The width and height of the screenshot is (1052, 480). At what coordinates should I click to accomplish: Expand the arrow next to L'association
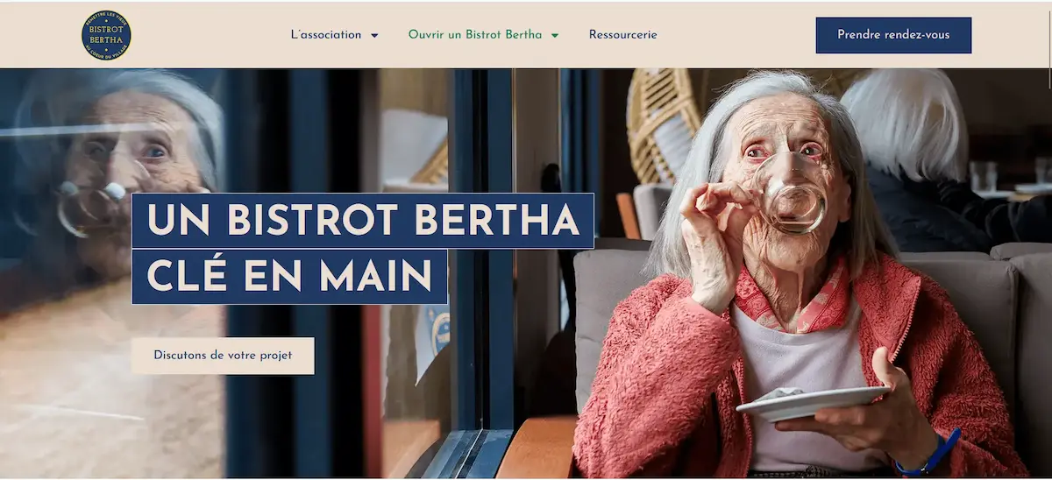pyautogui.click(x=374, y=36)
